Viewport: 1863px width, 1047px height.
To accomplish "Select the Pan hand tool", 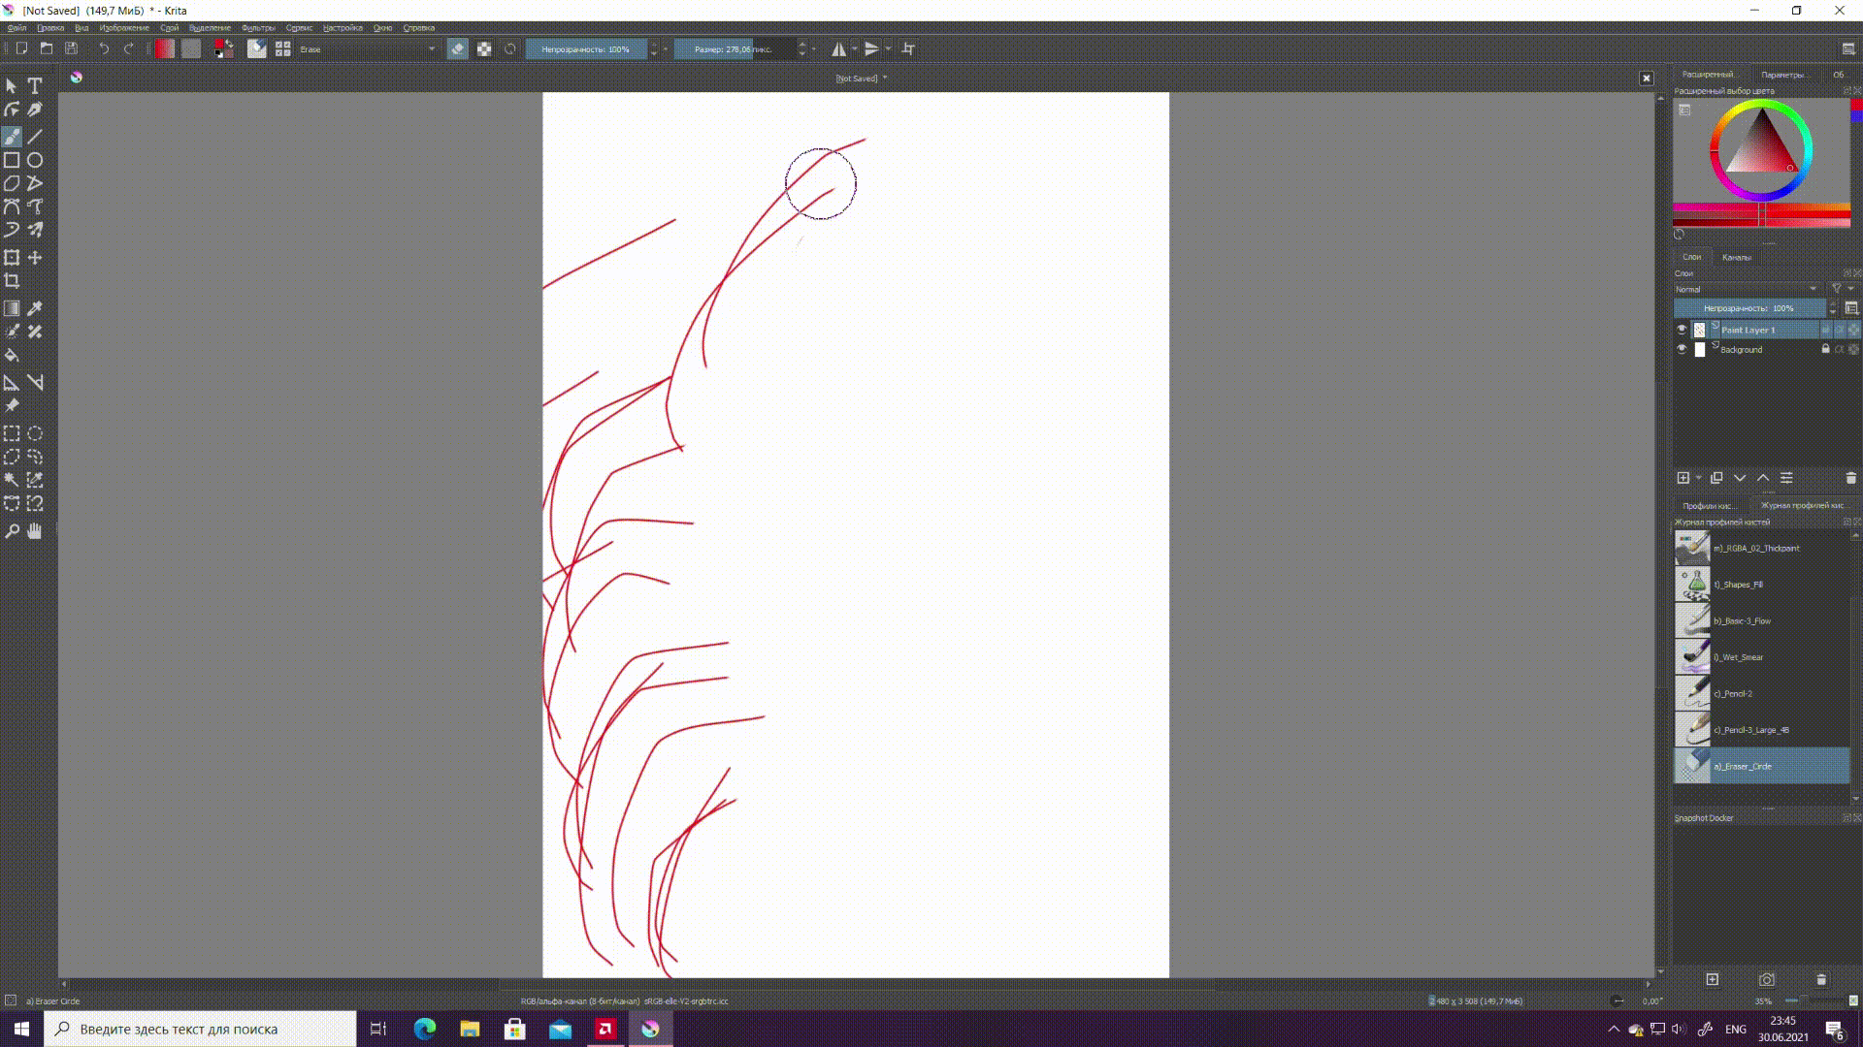I will tap(35, 531).
